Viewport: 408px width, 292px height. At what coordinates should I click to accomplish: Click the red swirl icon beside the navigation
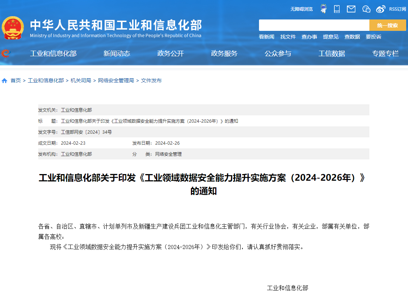coord(6,54)
